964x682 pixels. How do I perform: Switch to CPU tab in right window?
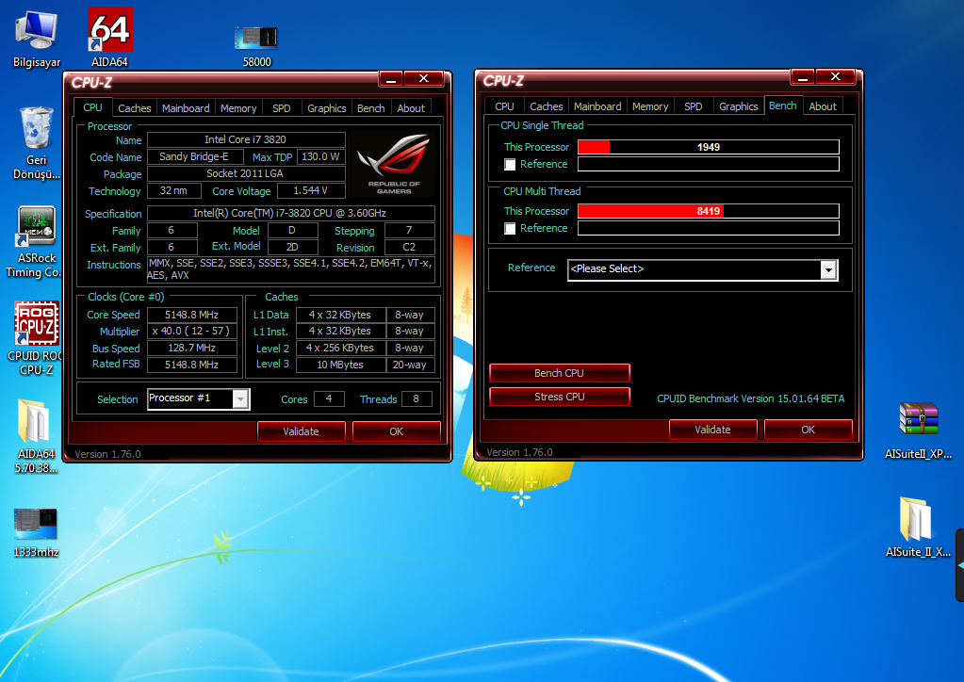click(504, 106)
